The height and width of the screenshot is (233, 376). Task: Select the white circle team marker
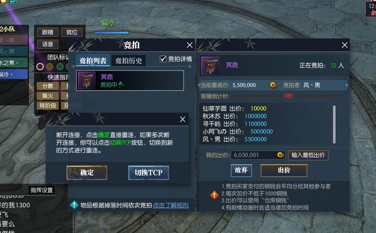click(x=40, y=67)
